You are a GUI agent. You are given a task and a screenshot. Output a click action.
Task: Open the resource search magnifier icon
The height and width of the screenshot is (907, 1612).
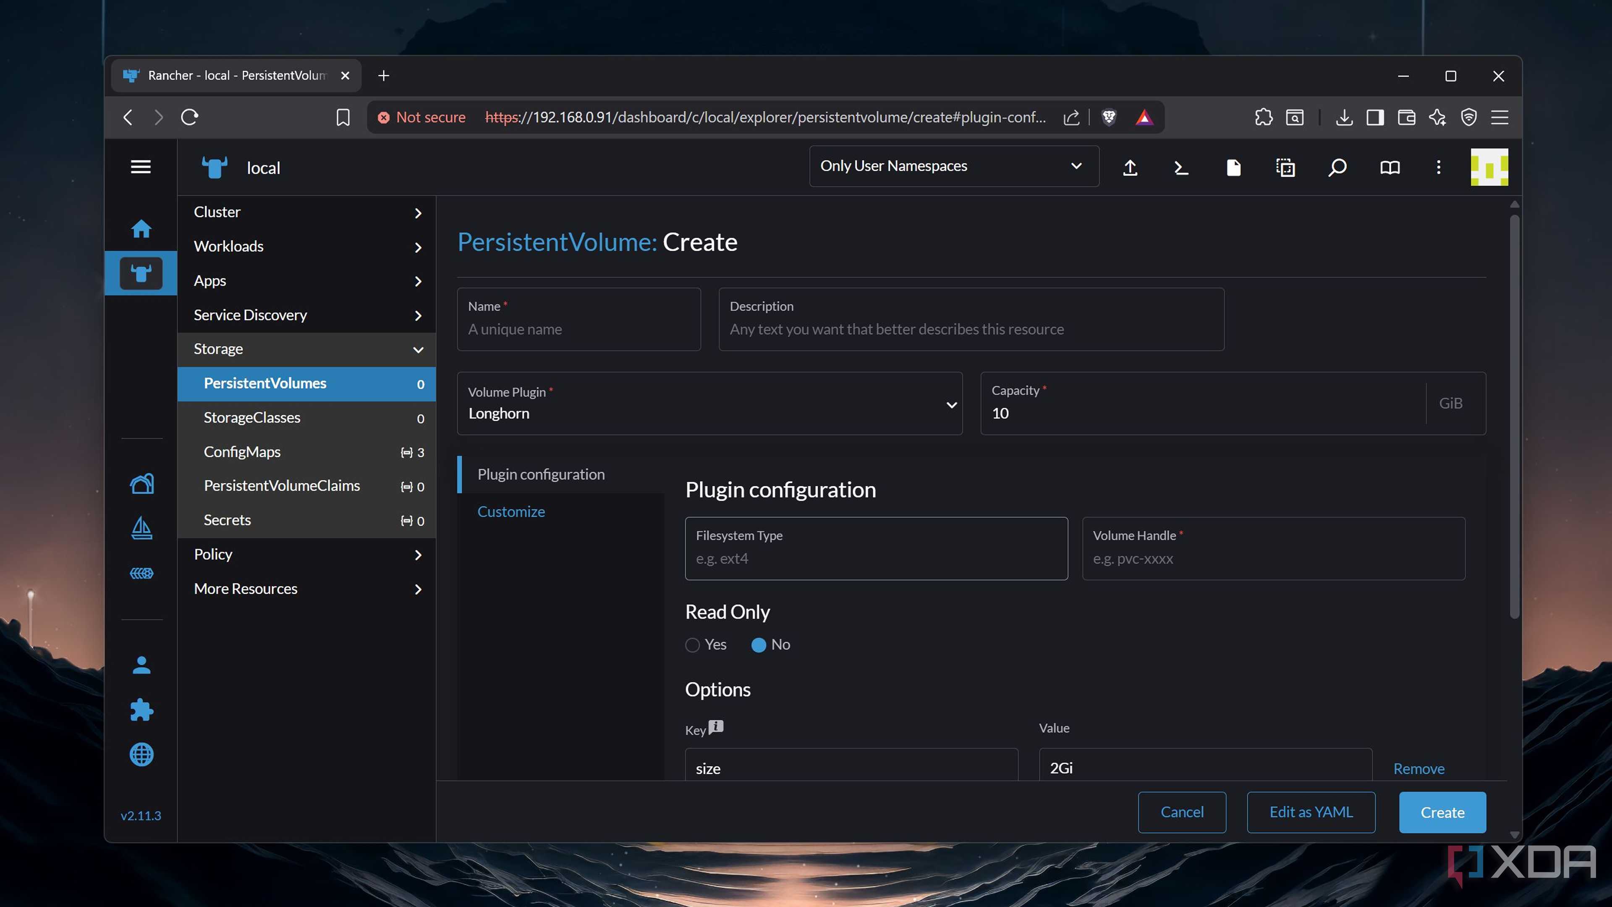[x=1337, y=168]
